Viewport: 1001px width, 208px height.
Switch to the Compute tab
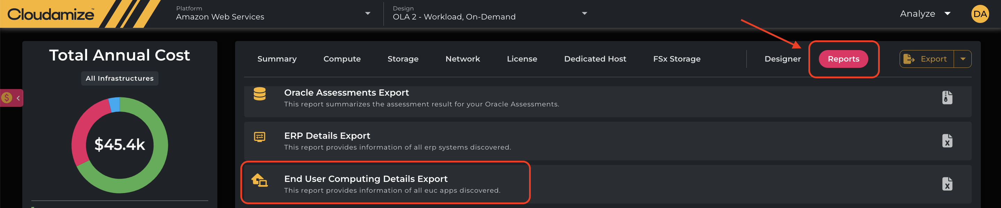pos(342,59)
